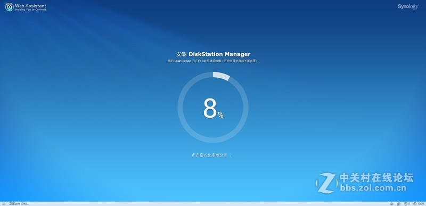Click the '正在格式化系统分区' status message
Image resolution: width=426 pixels, height=206 pixels.
(211, 155)
